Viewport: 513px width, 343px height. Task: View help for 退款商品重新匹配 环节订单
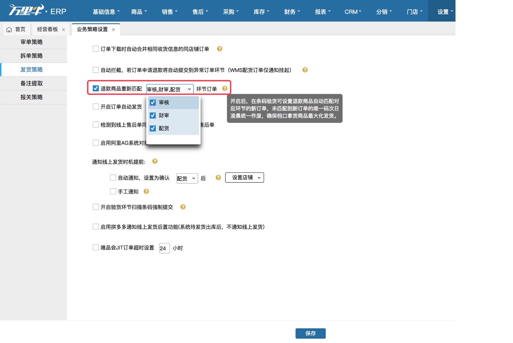(x=225, y=89)
